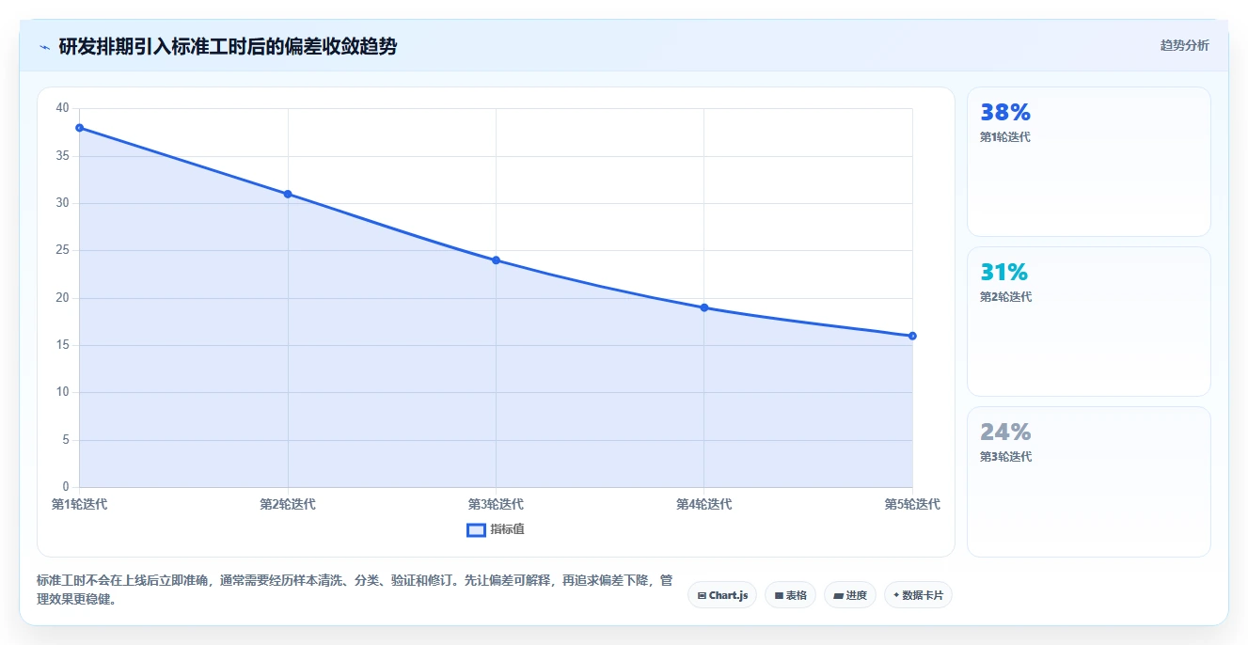Screen dimensions: 1248x645
Task: Click the table icon in 表格 chip
Action: point(779,596)
